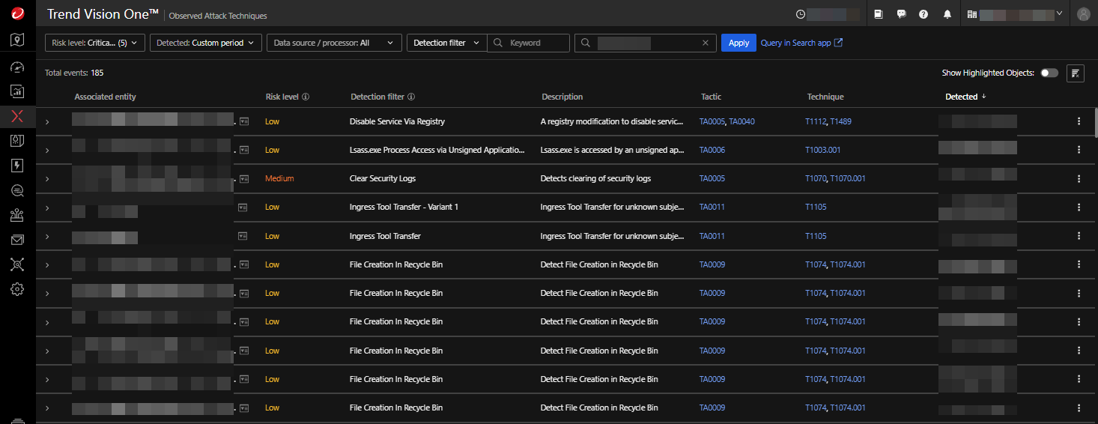Open the speedometer dashboard icon in sidebar
The image size is (1098, 424).
pyautogui.click(x=17, y=67)
